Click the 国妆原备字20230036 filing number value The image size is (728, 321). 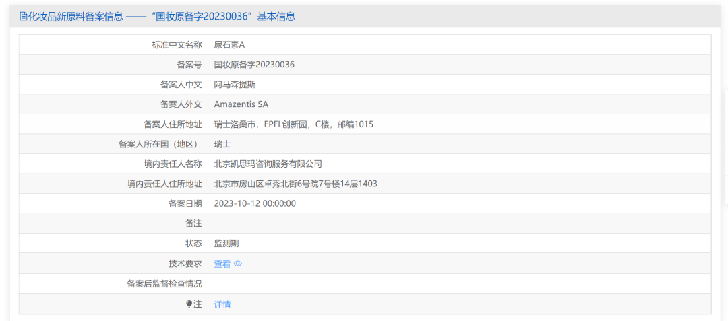(x=254, y=65)
